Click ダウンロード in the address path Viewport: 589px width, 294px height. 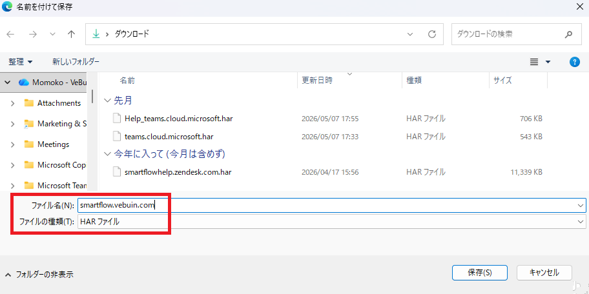click(x=132, y=34)
